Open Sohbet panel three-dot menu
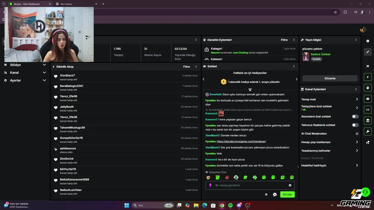The image size is (374, 210). pyautogui.click(x=294, y=66)
